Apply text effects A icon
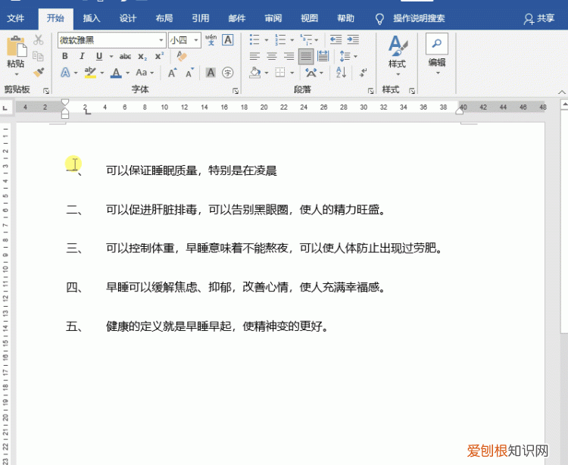The width and height of the screenshot is (568, 465). tap(65, 73)
